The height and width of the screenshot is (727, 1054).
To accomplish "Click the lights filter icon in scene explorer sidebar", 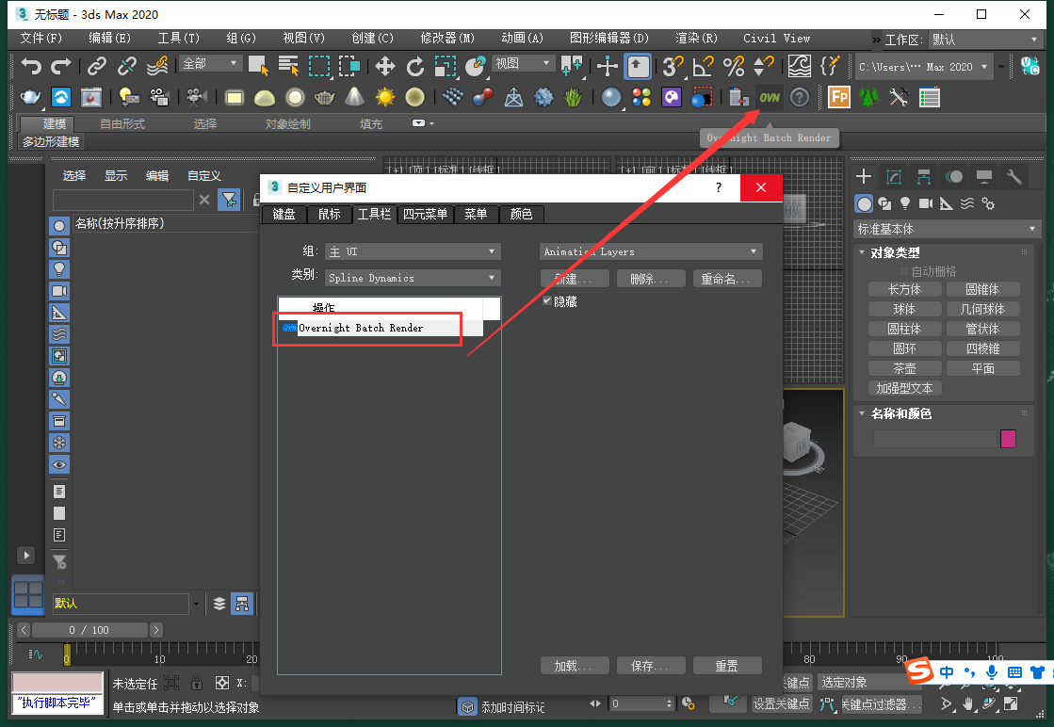I will [59, 268].
